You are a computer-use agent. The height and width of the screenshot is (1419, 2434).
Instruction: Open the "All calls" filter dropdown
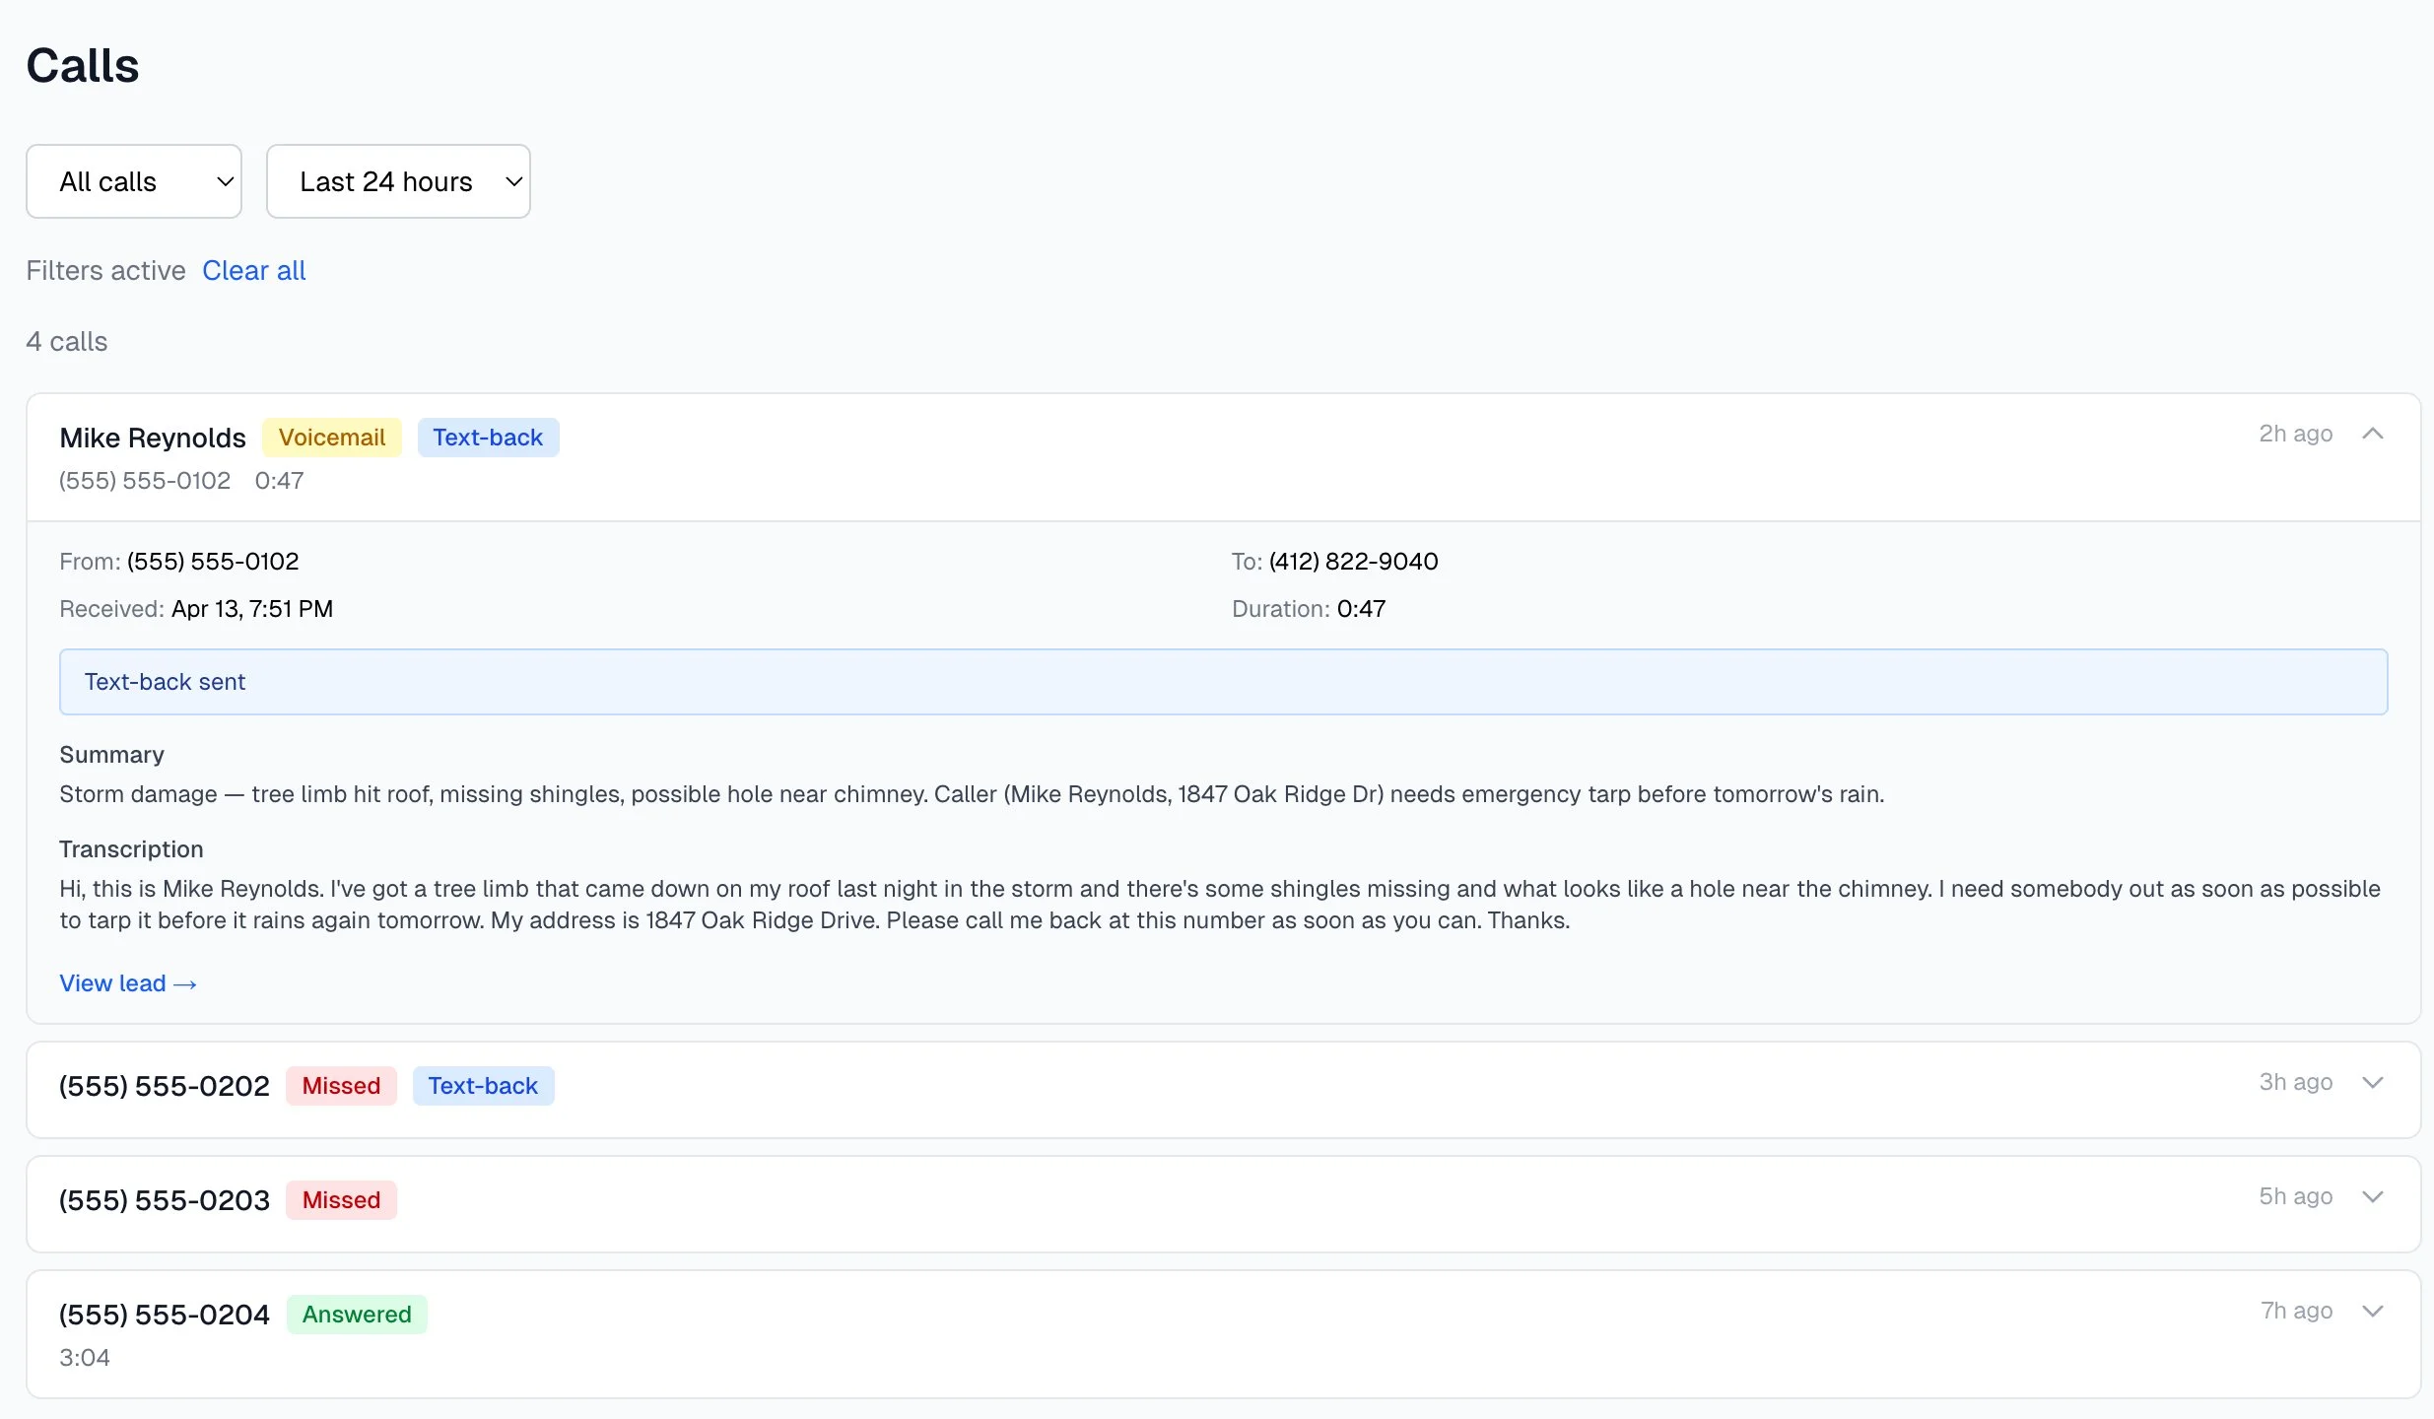(133, 181)
